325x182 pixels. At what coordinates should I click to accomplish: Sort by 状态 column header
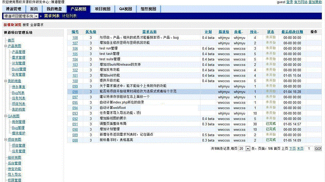[271, 32]
